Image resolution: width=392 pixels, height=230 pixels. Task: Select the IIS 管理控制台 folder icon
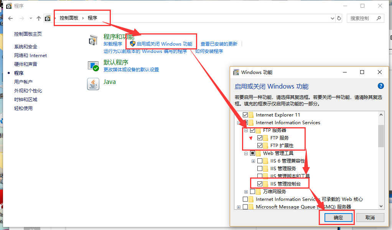click(x=265, y=184)
